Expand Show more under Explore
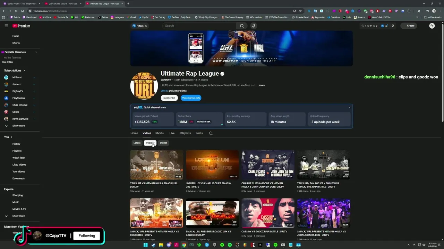444x249 pixels. (x=18, y=216)
